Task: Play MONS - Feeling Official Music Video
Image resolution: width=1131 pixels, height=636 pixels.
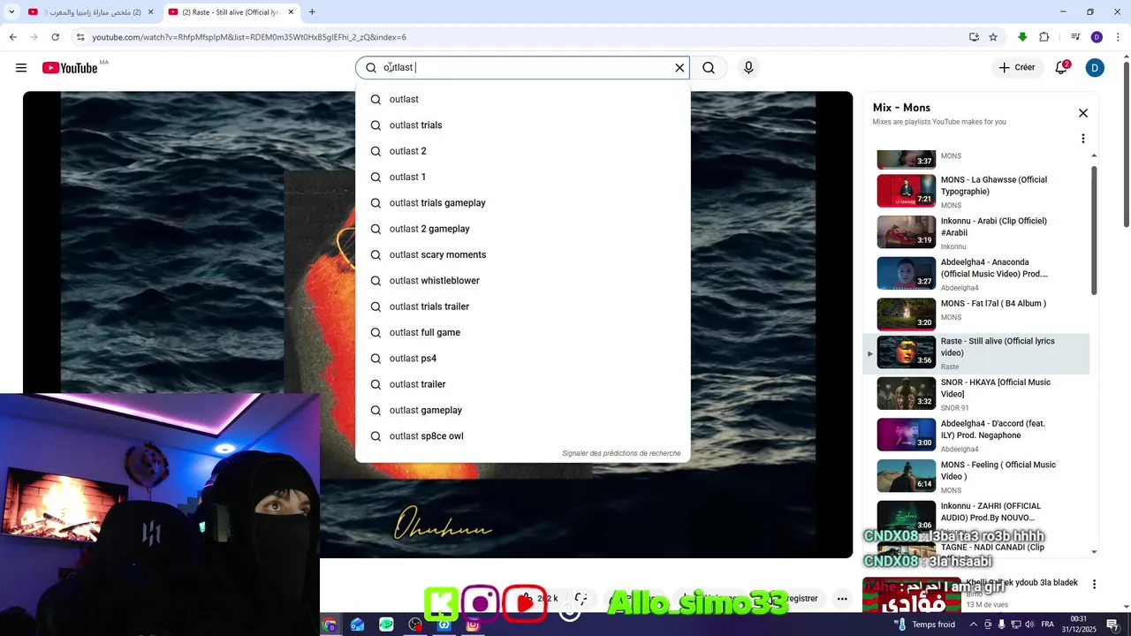Action: pos(976,477)
